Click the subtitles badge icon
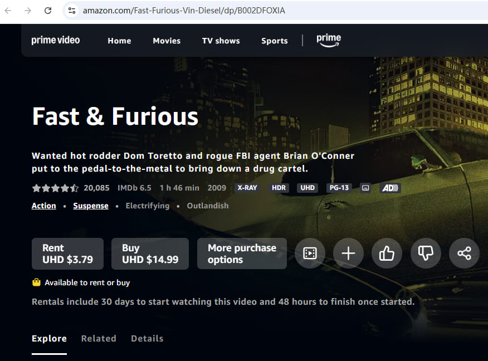This screenshot has width=488, height=361. 365,188
